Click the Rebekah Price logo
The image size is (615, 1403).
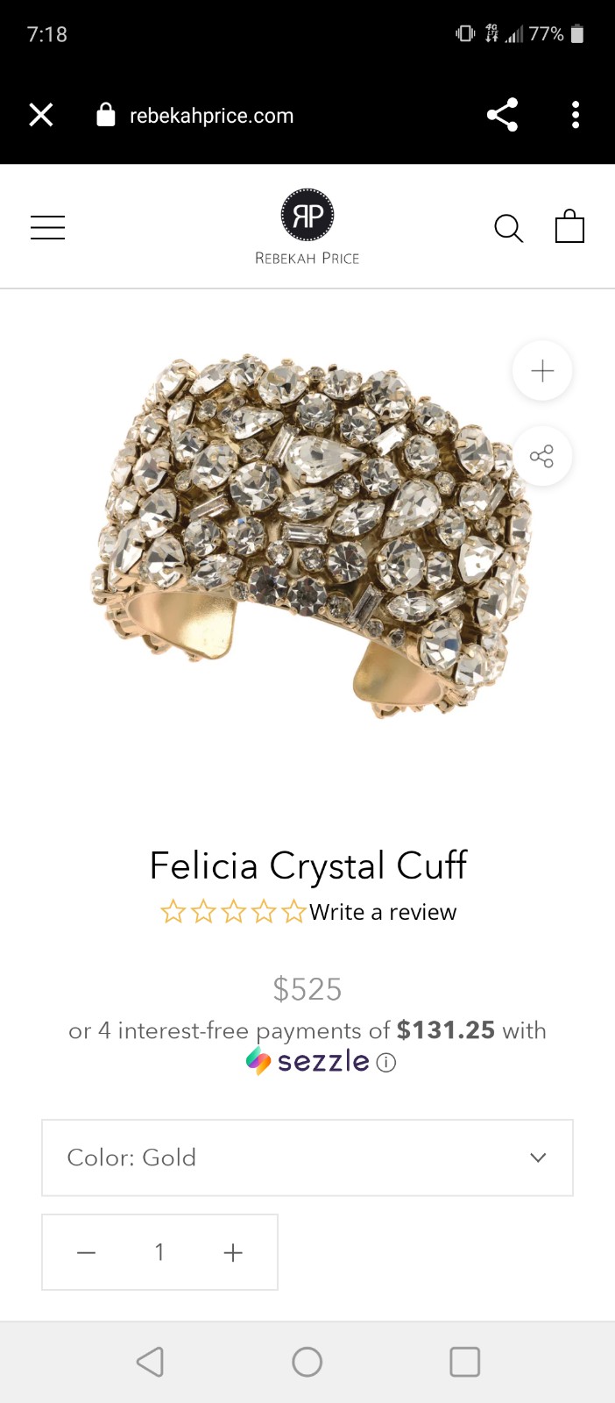pos(307,227)
